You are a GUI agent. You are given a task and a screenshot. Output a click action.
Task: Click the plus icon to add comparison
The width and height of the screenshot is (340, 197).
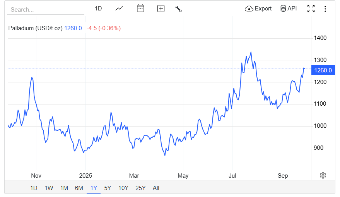[x=161, y=9]
